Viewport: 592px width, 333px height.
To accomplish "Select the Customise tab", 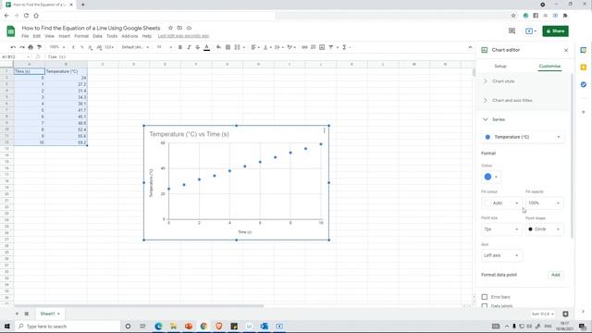I will point(549,66).
